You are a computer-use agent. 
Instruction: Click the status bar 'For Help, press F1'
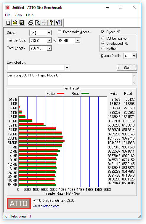click(17, 216)
